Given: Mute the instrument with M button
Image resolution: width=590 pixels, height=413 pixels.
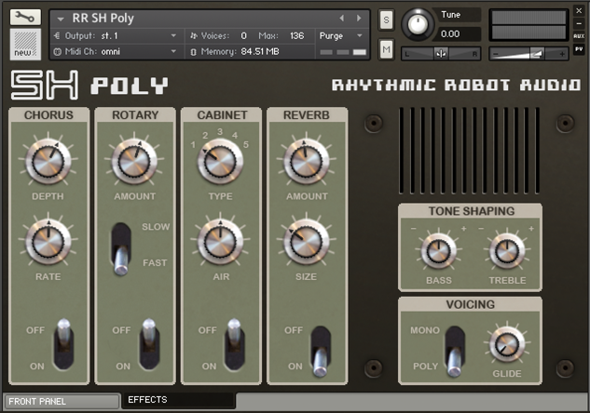Looking at the screenshot, I should pos(386,49).
